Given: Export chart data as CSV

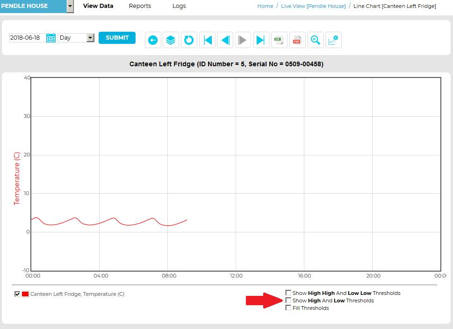Looking at the screenshot, I should click(279, 40).
